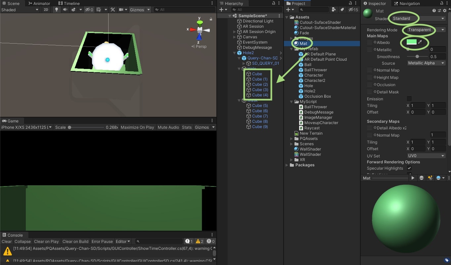Screen dimensions: 451x265
Task: Click the Hierarchy add plus button
Action: coord(222,10)
